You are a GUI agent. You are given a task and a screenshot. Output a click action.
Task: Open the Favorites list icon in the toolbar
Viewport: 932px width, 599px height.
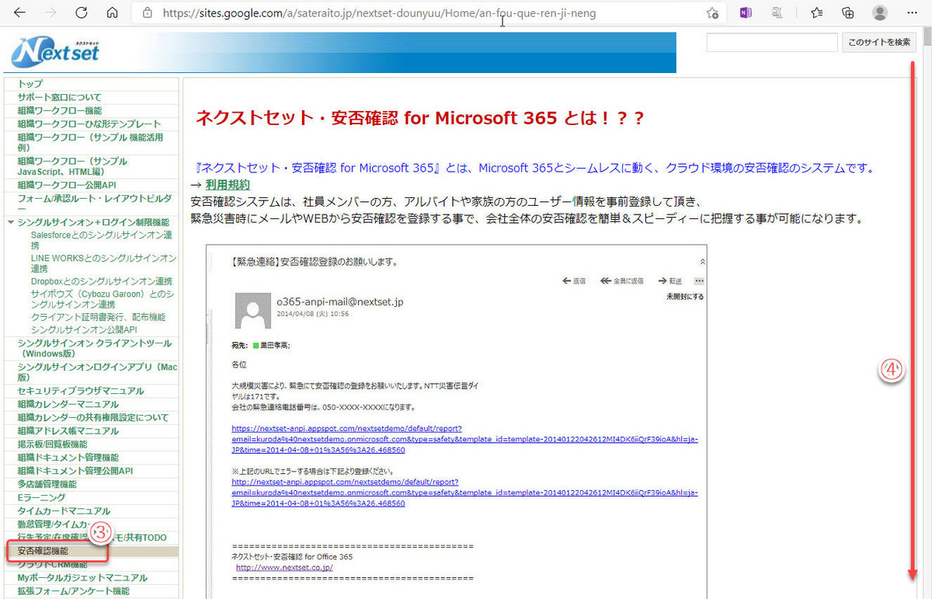pyautogui.click(x=816, y=13)
